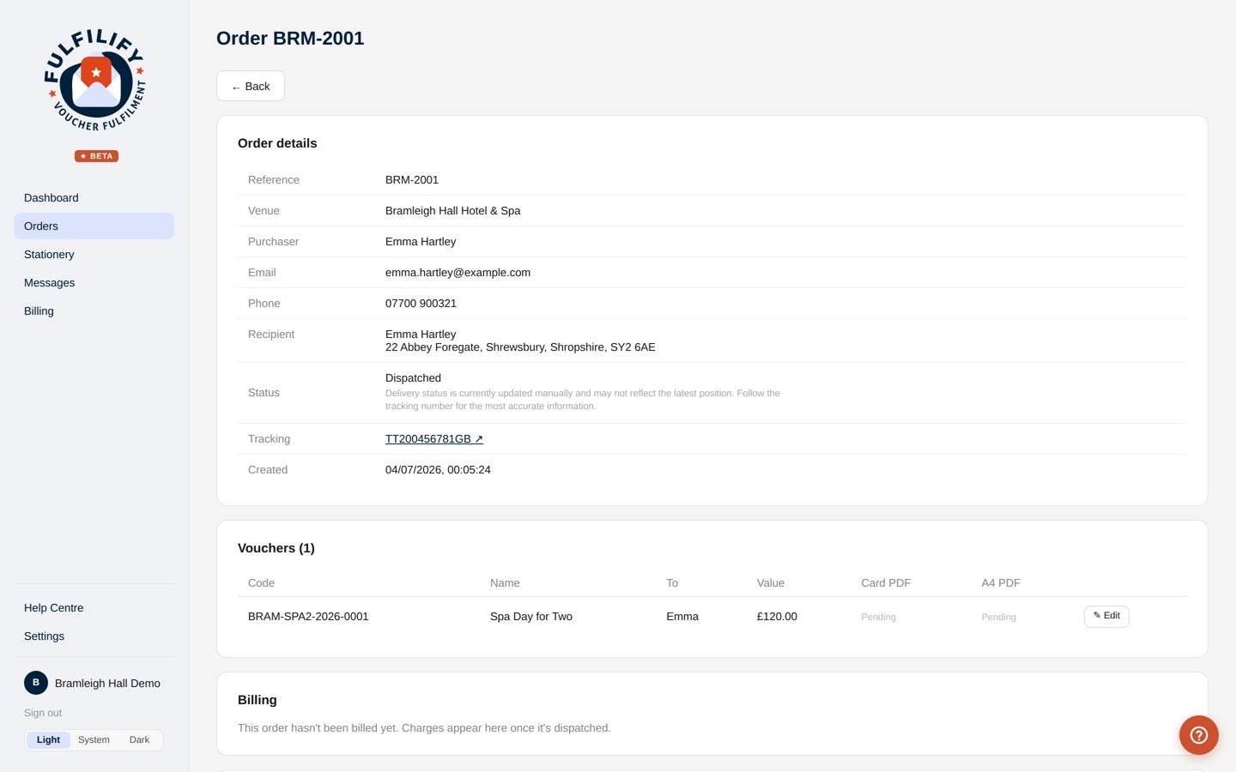This screenshot has height=772, width=1236.
Task: Click the Order details heading
Action: tap(277, 143)
